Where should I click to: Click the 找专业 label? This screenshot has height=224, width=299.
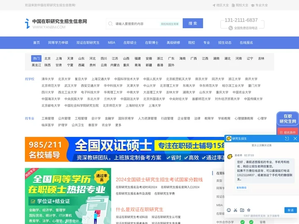tap(29, 119)
